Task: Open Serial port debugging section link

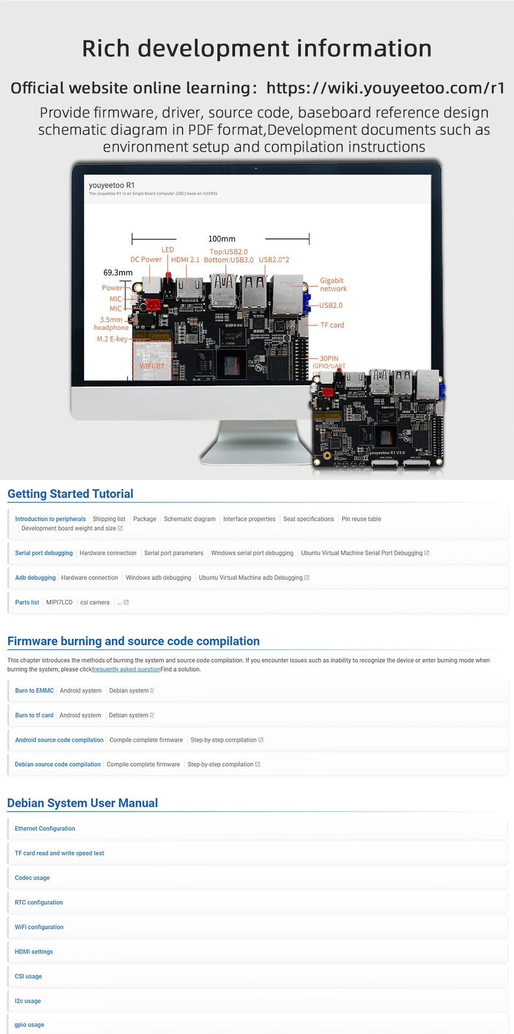Action: point(44,553)
